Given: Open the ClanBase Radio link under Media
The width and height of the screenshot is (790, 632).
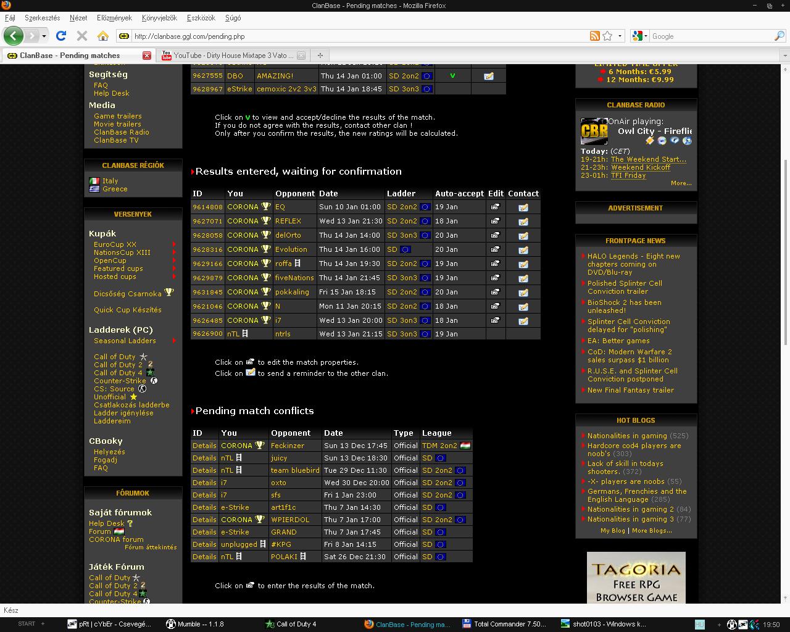Looking at the screenshot, I should point(121,132).
